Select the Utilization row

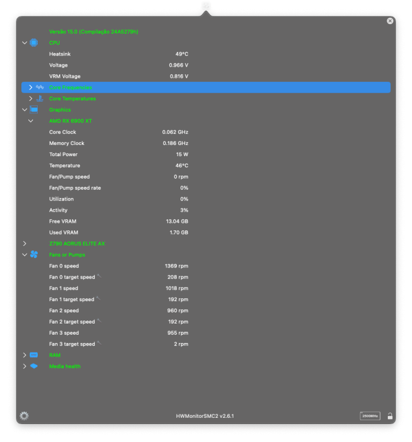pos(206,199)
